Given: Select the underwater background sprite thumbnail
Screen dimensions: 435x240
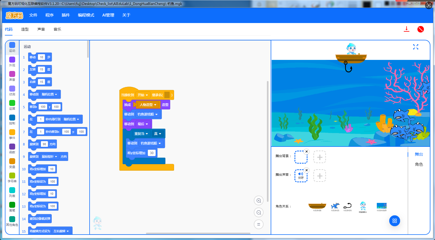Looking at the screenshot, I should [382, 207].
